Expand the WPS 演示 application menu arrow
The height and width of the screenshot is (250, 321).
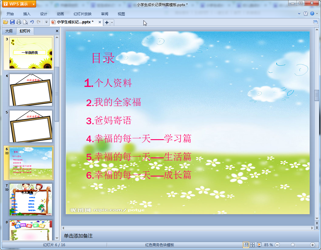[33, 4]
